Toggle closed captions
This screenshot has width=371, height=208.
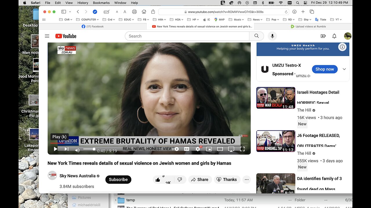(x=187, y=149)
